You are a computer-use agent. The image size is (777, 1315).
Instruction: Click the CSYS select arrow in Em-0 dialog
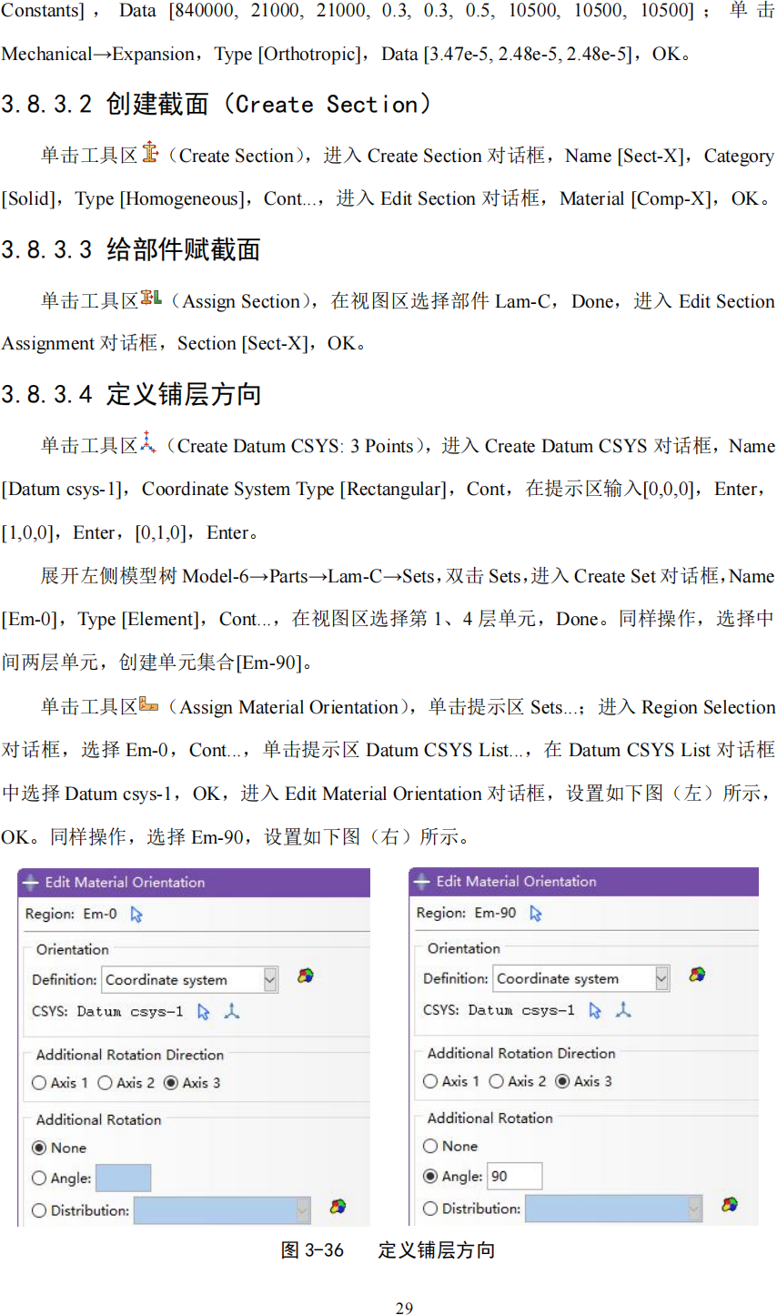click(204, 1012)
